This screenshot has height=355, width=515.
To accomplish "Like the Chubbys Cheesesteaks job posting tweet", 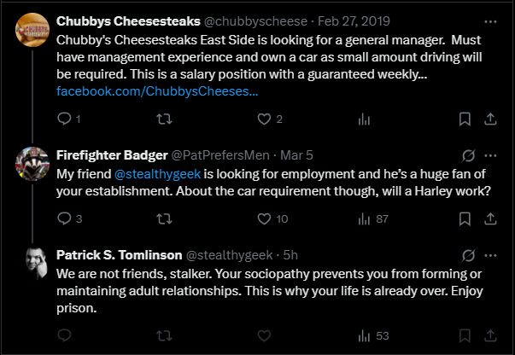I will [x=264, y=119].
